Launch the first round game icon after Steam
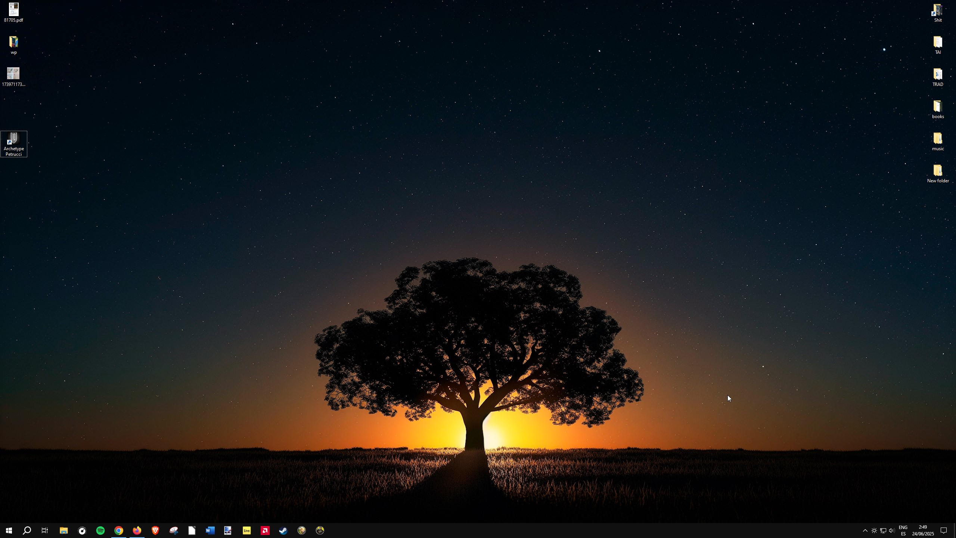The height and width of the screenshot is (538, 956). click(302, 531)
